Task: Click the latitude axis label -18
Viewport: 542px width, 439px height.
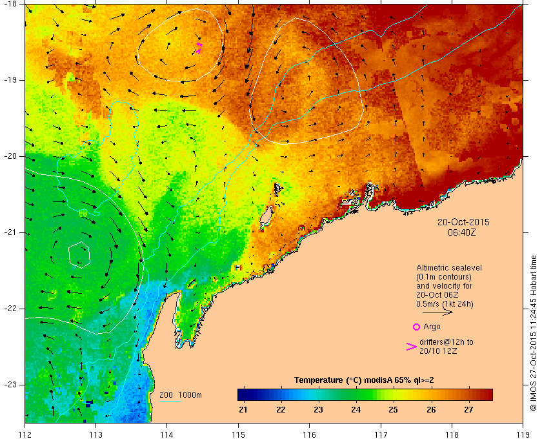Action: coord(10,3)
